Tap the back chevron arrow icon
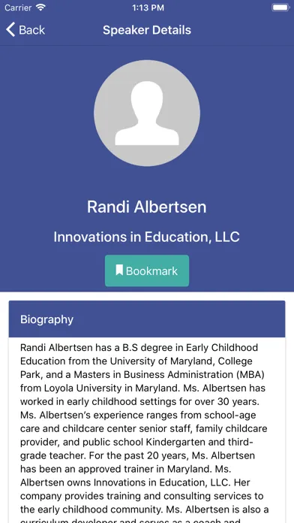The width and height of the screenshot is (294, 523). point(10,30)
